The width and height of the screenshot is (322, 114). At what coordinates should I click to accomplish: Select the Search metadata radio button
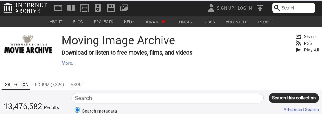point(77,110)
